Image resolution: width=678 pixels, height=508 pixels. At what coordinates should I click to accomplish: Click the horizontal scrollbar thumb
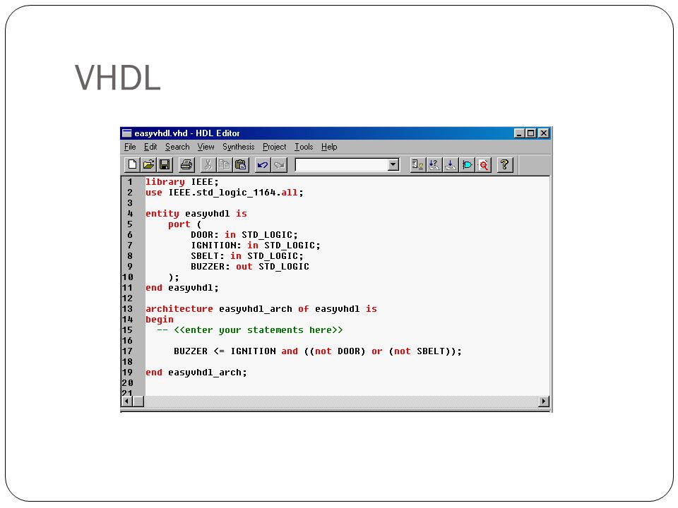pyautogui.click(x=138, y=401)
